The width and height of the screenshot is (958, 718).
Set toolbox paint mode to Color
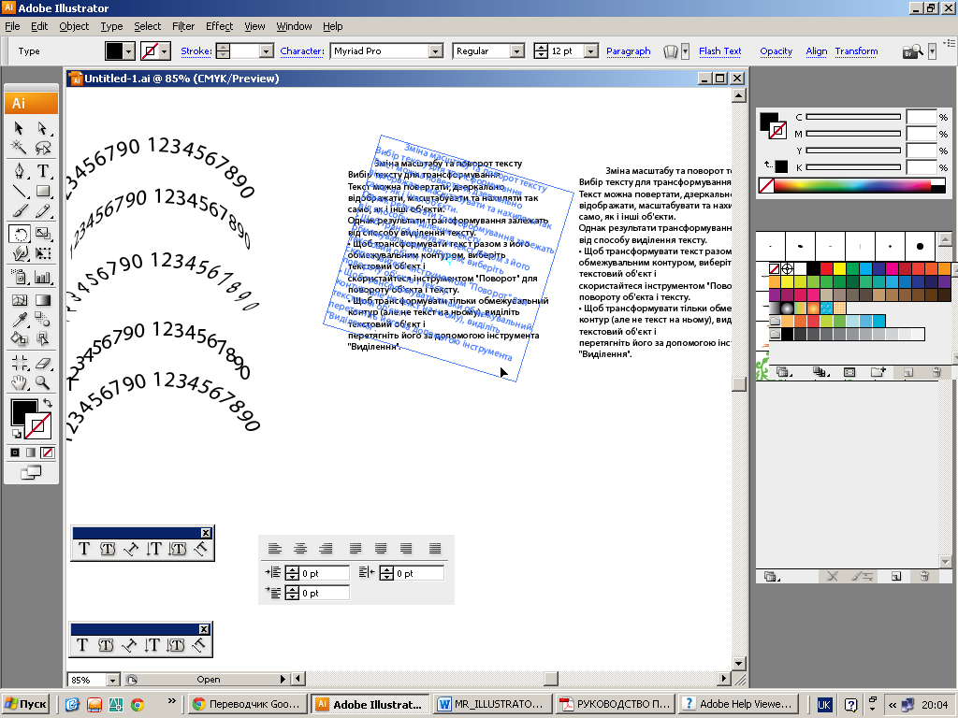click(x=15, y=452)
